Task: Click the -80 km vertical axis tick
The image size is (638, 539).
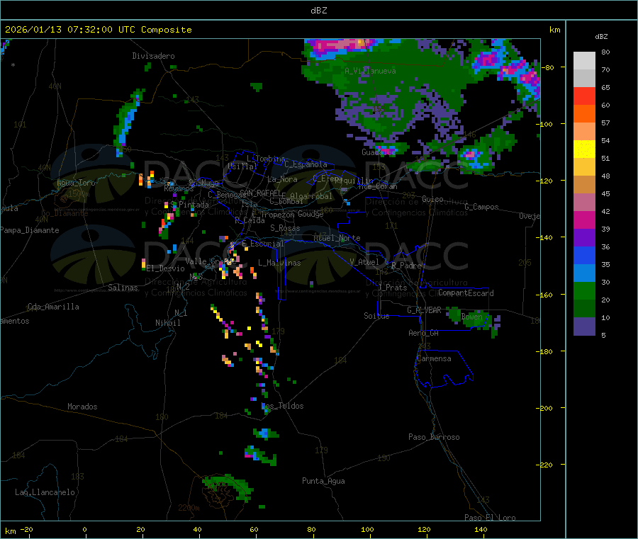Action: pyautogui.click(x=549, y=67)
